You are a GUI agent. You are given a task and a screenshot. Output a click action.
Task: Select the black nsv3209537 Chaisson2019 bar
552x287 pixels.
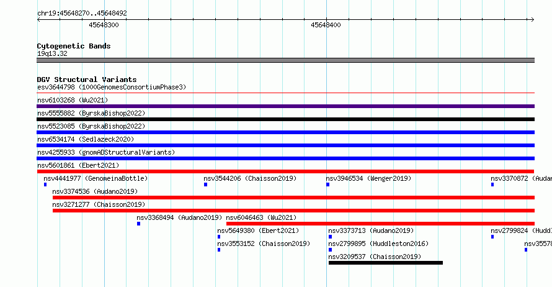click(x=386, y=263)
